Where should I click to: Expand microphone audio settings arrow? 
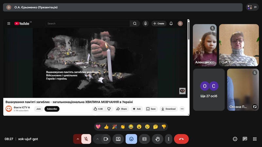pyautogui.click(x=78, y=139)
